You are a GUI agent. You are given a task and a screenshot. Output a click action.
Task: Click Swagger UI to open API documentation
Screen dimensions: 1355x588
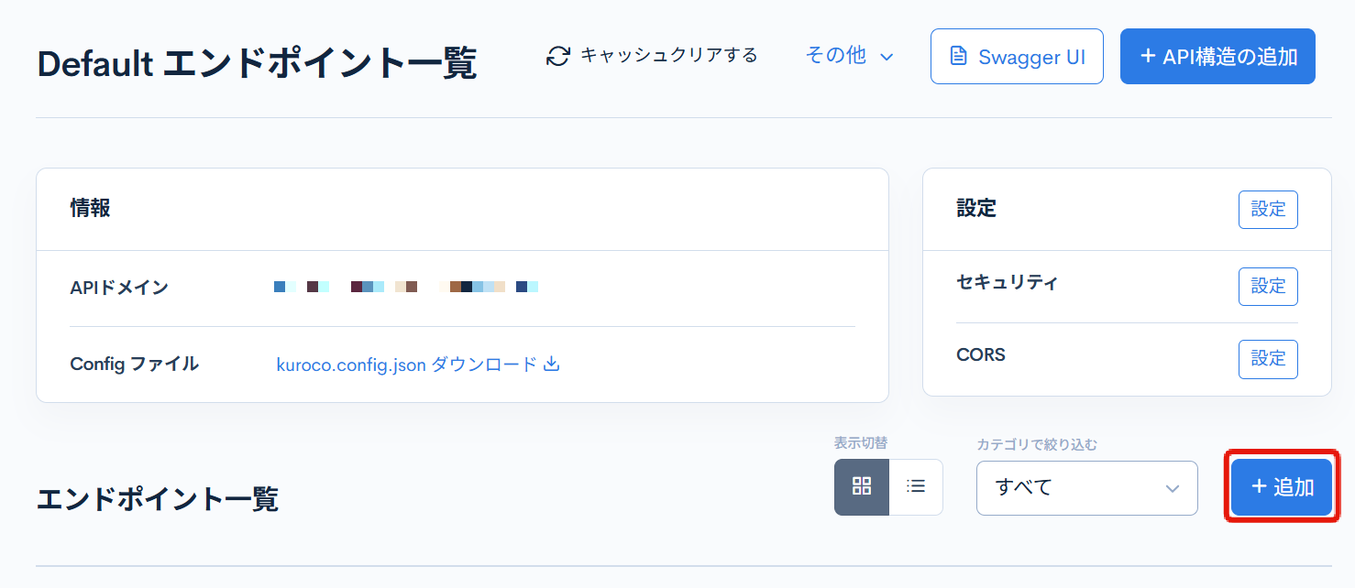[1016, 56]
